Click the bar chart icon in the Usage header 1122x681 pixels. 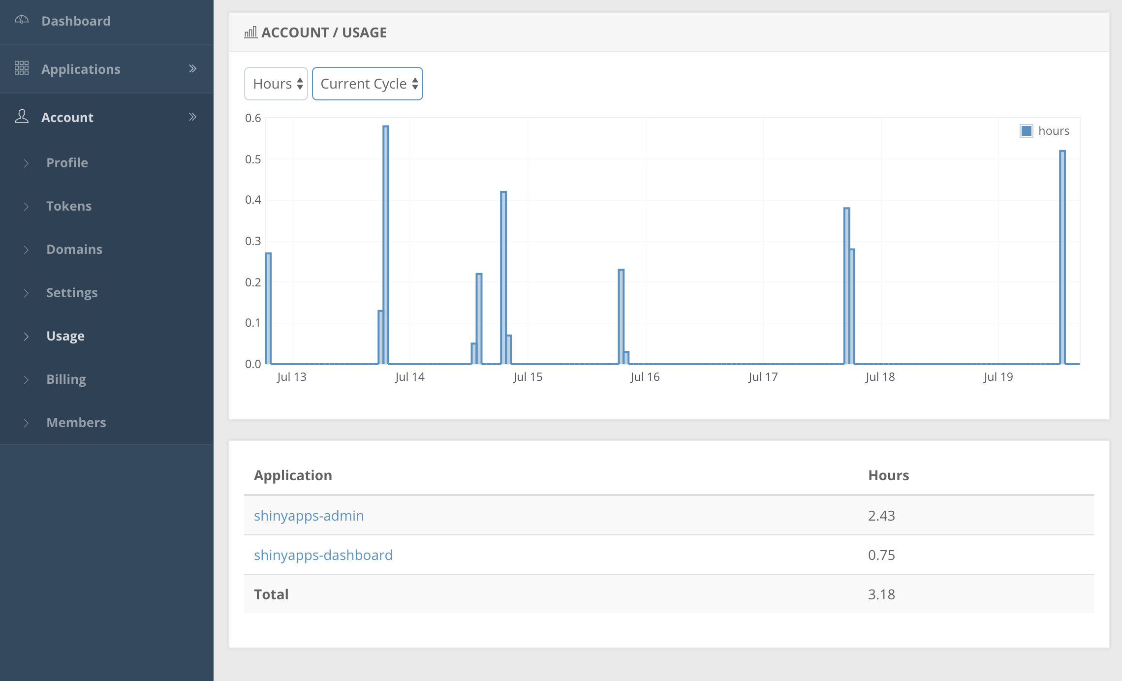(x=251, y=32)
